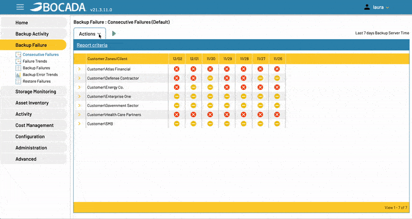The height and width of the screenshot is (219, 412).
Task: Click Energy Co. failure icon for 12/02
Action: 177,87
